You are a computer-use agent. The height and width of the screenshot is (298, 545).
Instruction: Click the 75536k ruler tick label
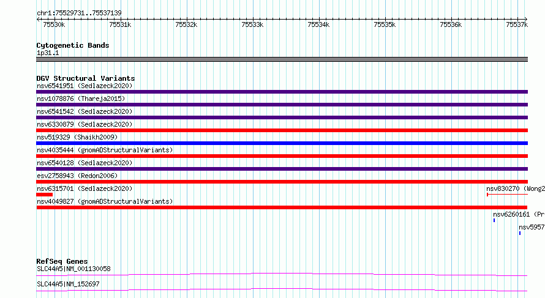pyautogui.click(x=451, y=24)
